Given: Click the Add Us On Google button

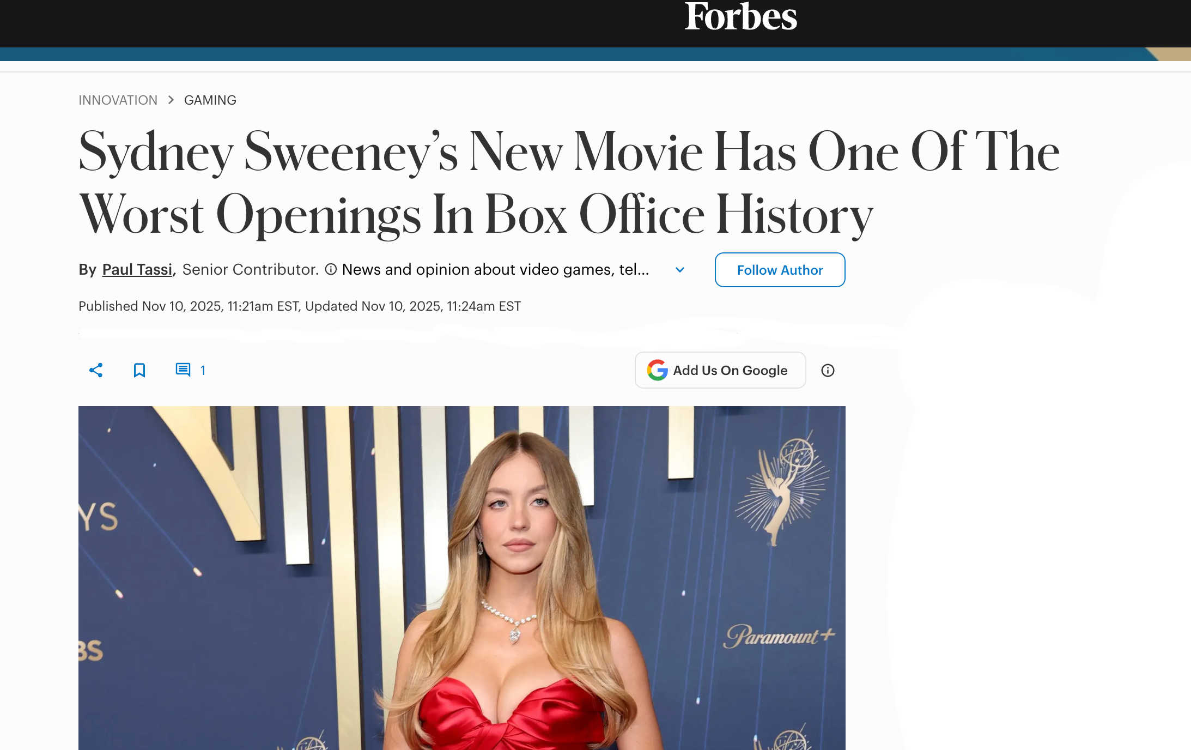Looking at the screenshot, I should coord(720,370).
